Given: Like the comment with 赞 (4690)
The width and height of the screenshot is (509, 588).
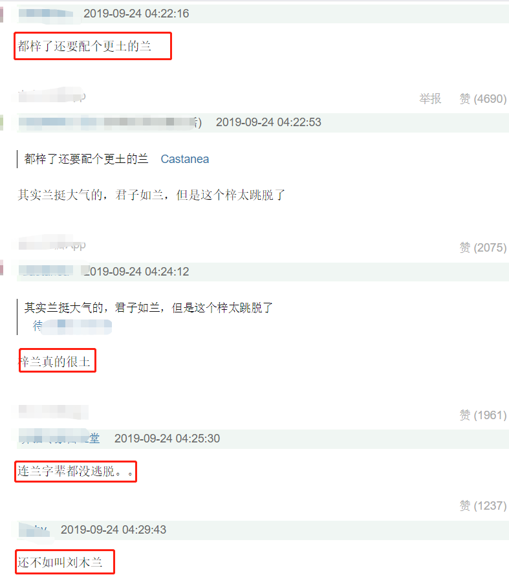Looking at the screenshot, I should (x=482, y=98).
